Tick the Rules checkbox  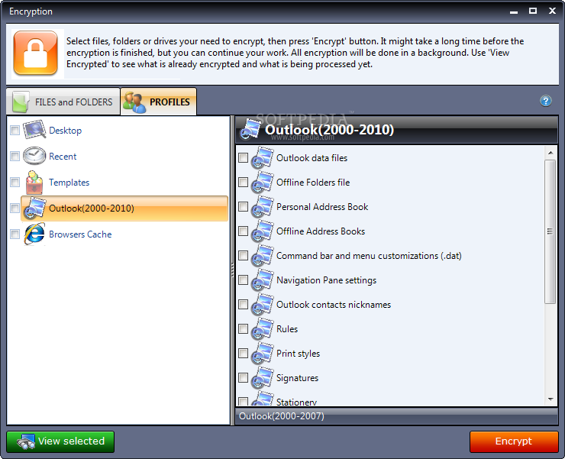[x=244, y=328]
